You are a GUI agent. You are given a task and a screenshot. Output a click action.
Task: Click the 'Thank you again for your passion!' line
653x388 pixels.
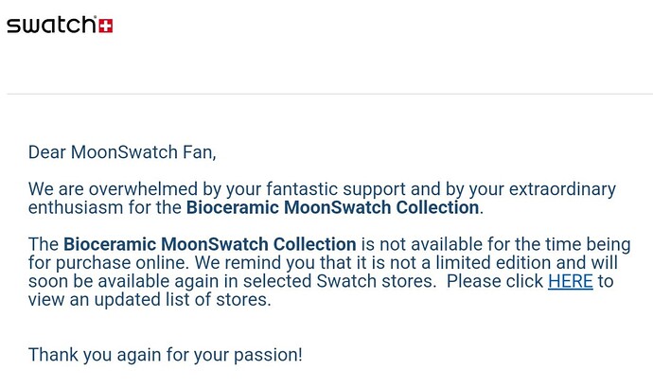pyautogui.click(x=165, y=355)
